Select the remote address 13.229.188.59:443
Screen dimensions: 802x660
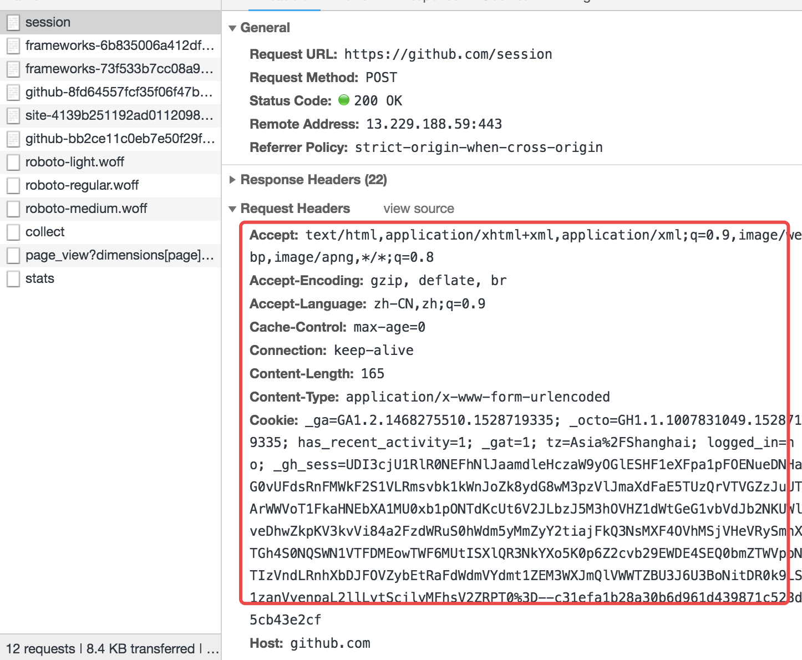(434, 124)
